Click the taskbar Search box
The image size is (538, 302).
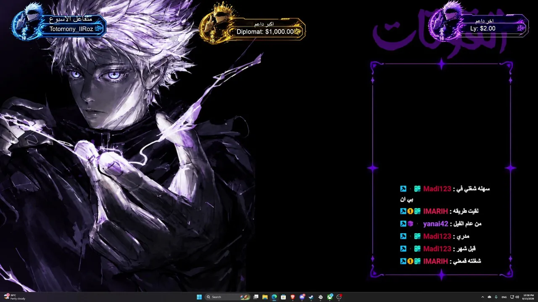(227, 297)
